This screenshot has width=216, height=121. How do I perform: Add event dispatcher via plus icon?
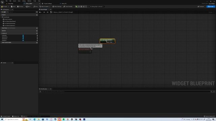(x=37, y=43)
